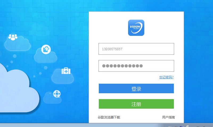Image resolution: width=213 pixels, height=127 pixels.
Task: Open the 忘记密码? forgot password link
Action: point(166,77)
